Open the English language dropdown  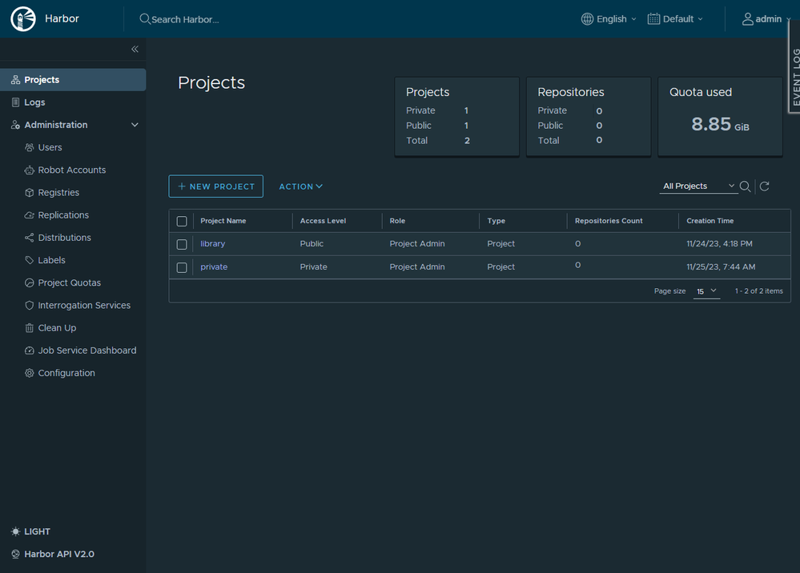coord(609,19)
